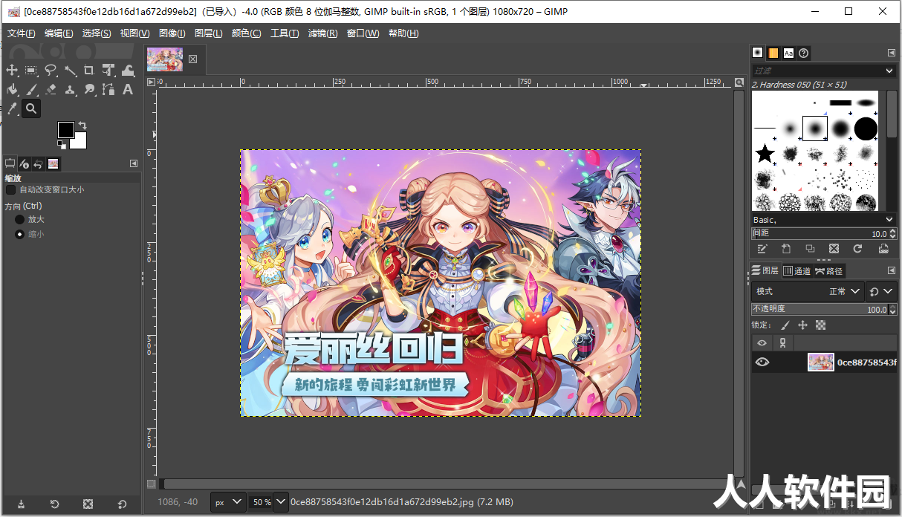Open the blend mode group switch dropdown
This screenshot has width=902, height=517.
[882, 291]
